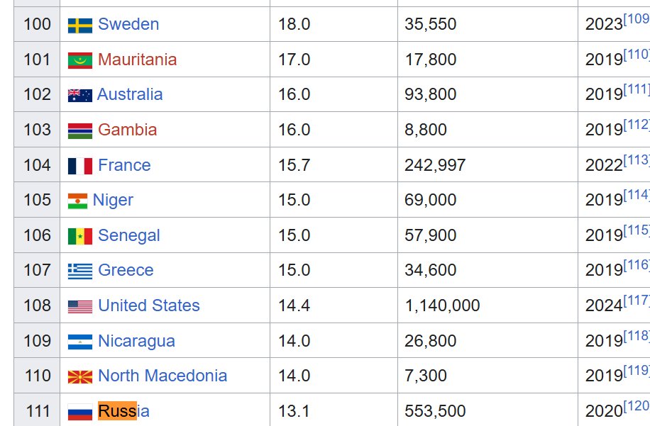Screen dimensions: 650x426
Task: Click the North Macedonia flag icon
Action: 80,377
